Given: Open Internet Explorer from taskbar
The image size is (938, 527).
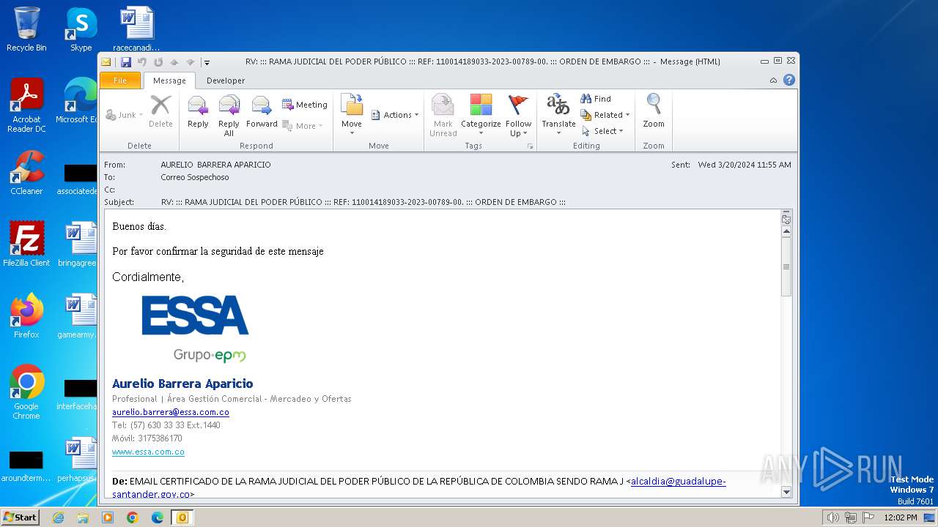Looking at the screenshot, I should 58,517.
